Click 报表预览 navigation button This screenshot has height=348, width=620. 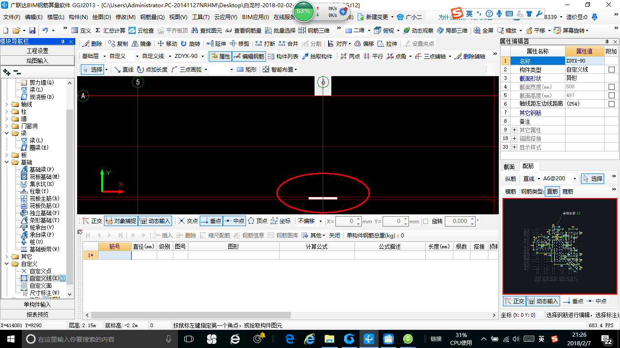38,314
